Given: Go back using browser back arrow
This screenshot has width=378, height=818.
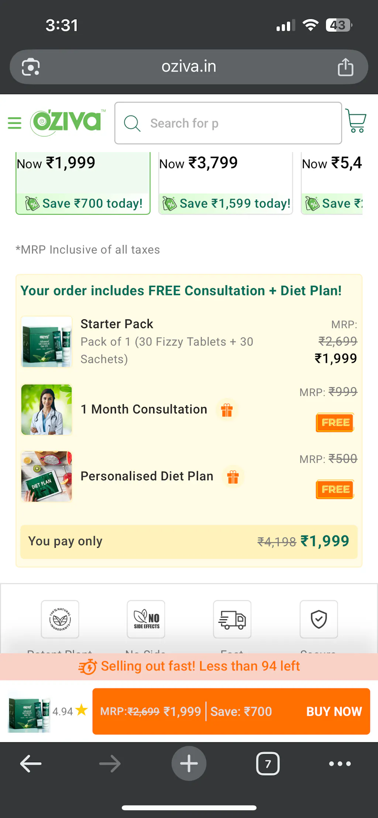Looking at the screenshot, I should coord(31,763).
